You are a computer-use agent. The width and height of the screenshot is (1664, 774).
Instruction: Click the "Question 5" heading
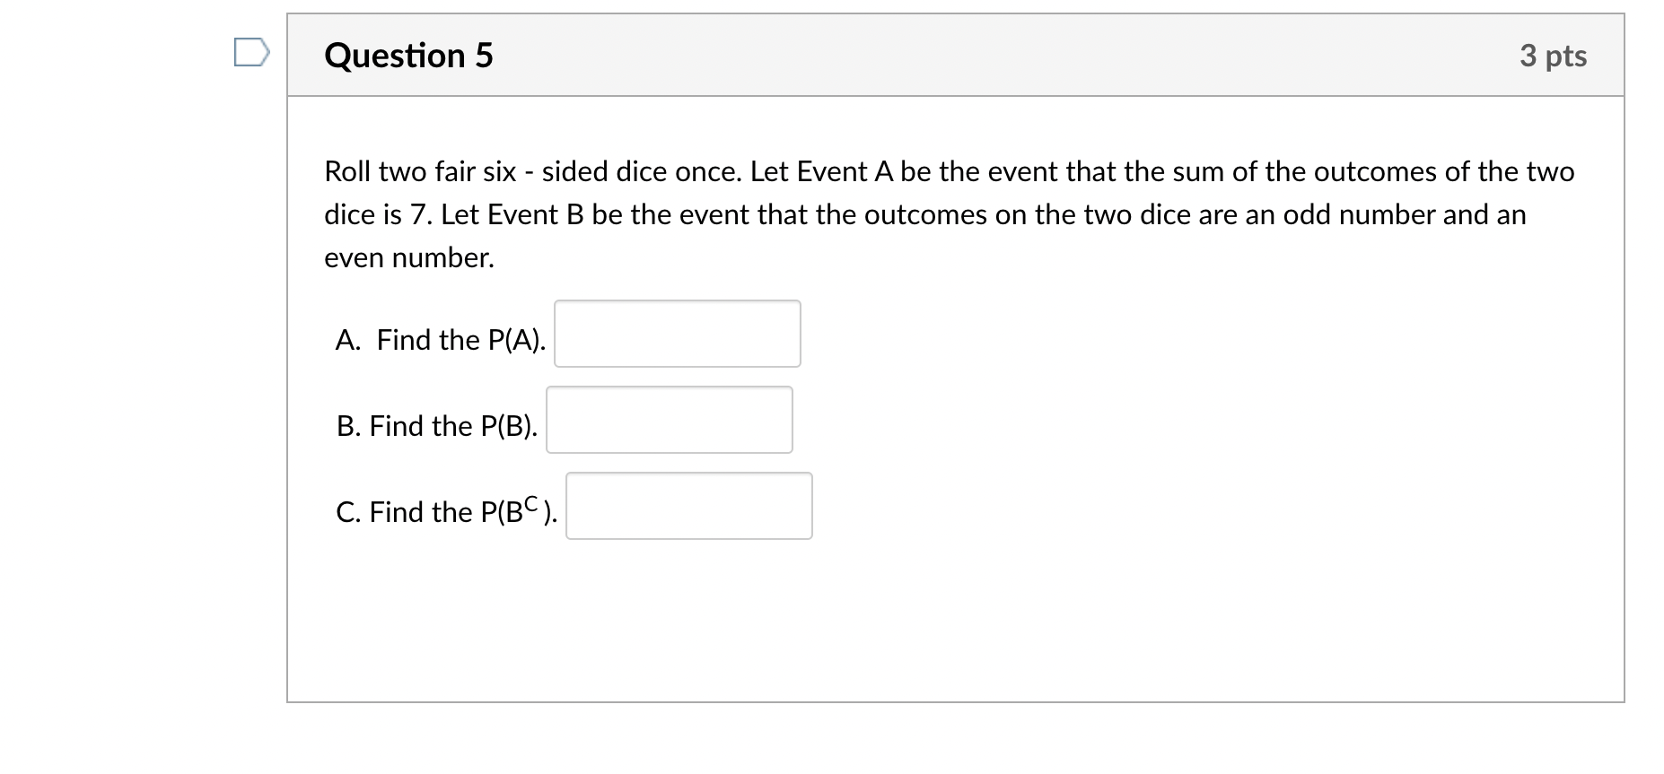pyautogui.click(x=408, y=56)
